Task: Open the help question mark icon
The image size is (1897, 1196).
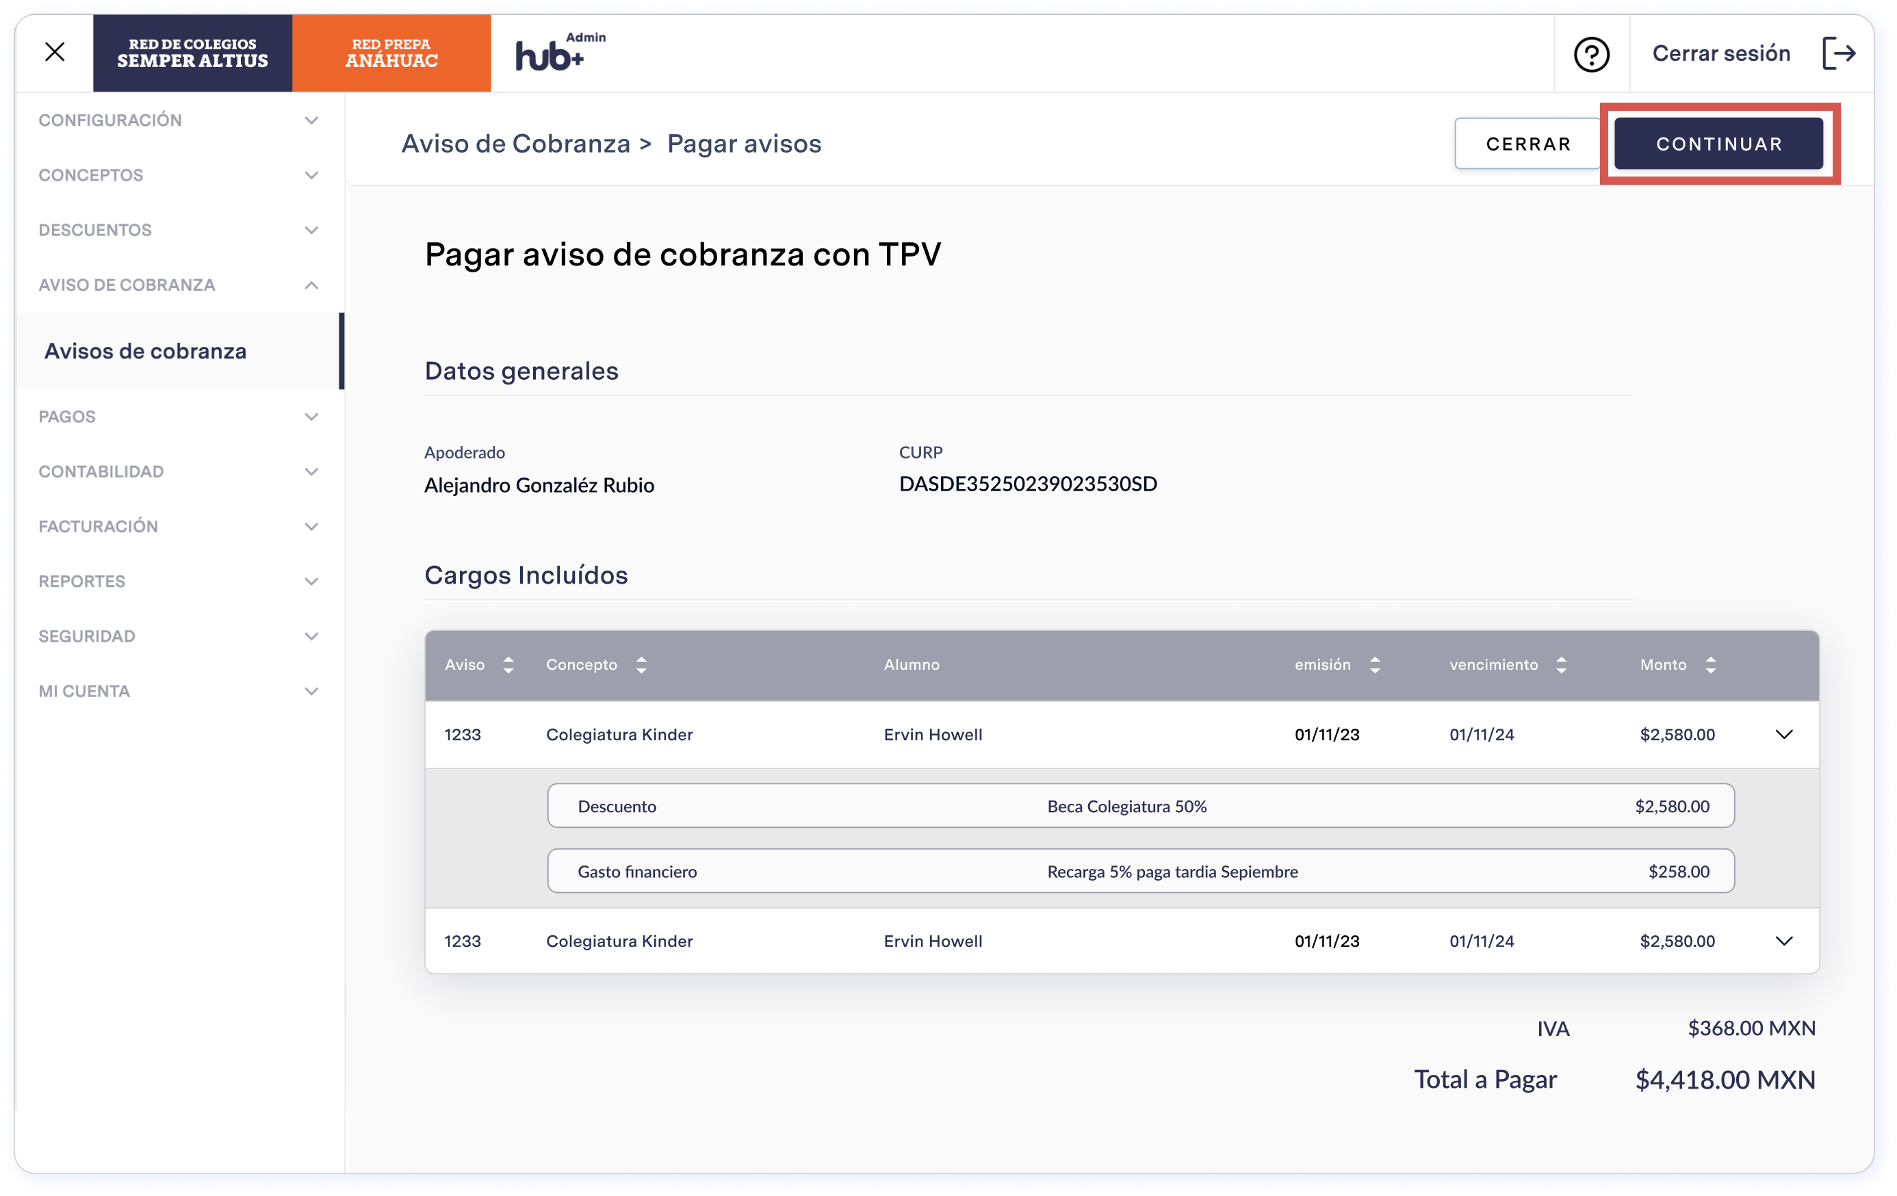Action: [x=1590, y=53]
